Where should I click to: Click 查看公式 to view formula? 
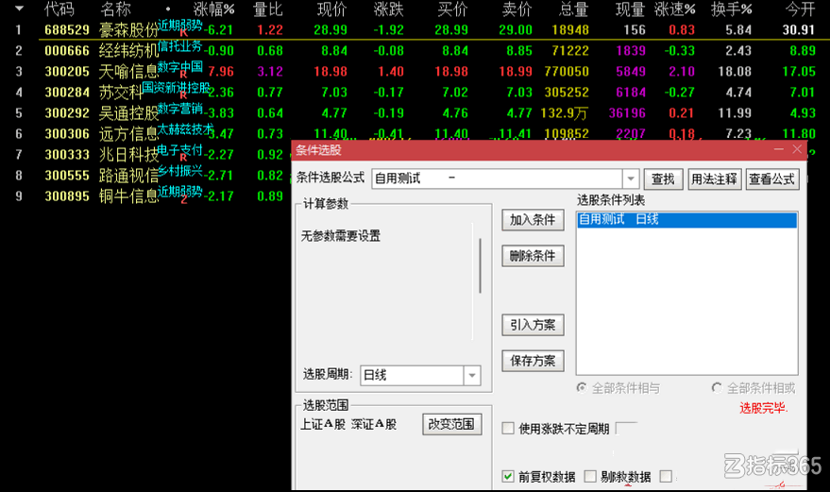click(771, 179)
